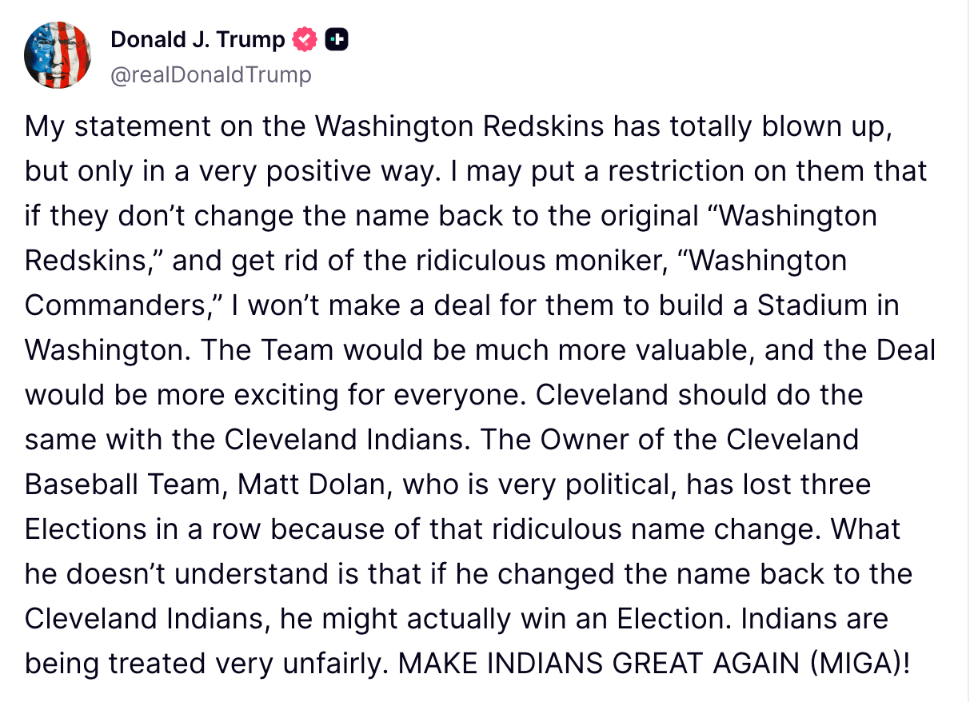Click the @realDonaldTrump handle
Viewport: 974px width, 702px height.
coord(211,75)
